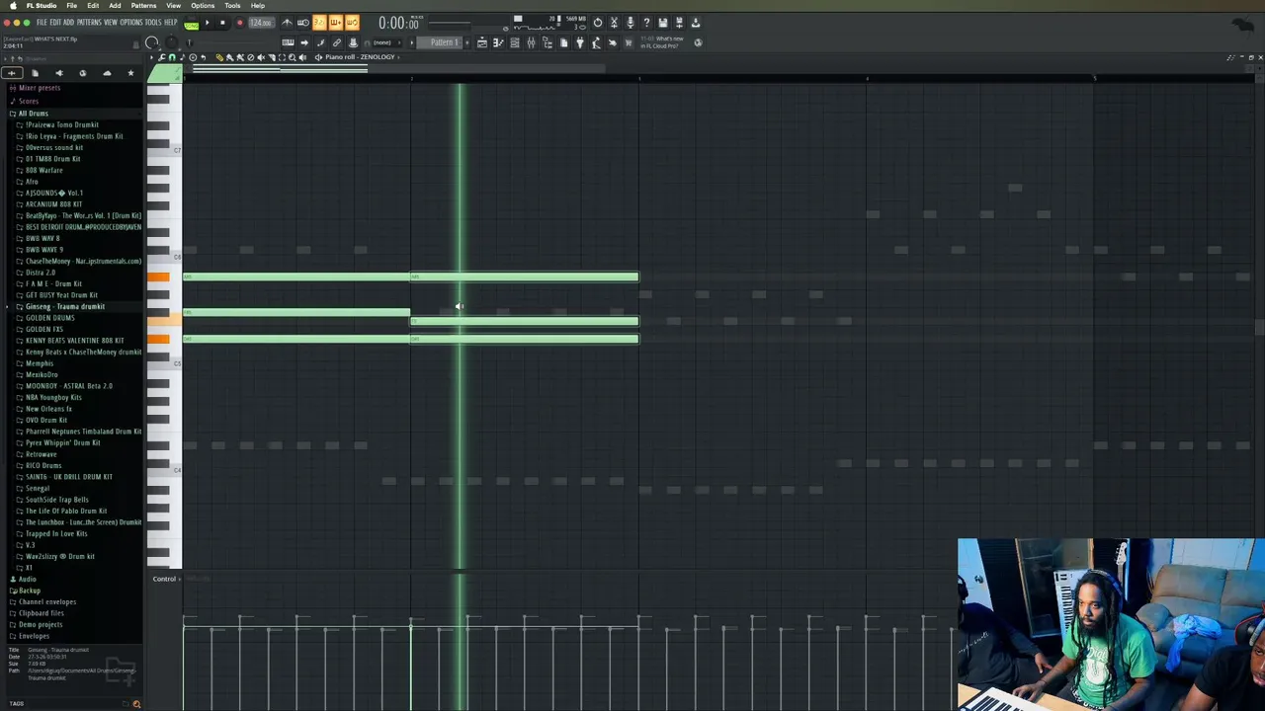This screenshot has width=1265, height=711.
Task: Start playback with the transport play button
Action: tap(208, 23)
